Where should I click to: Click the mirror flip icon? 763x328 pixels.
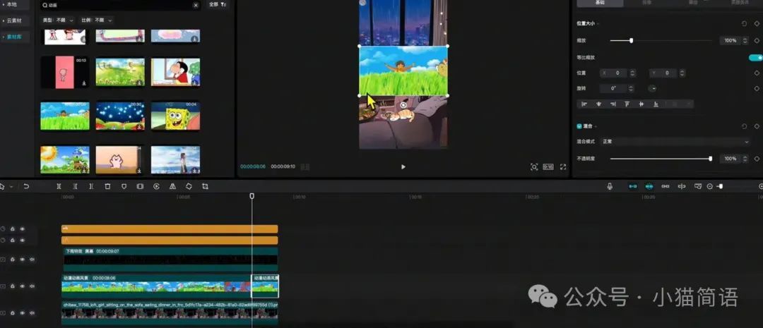click(x=173, y=186)
